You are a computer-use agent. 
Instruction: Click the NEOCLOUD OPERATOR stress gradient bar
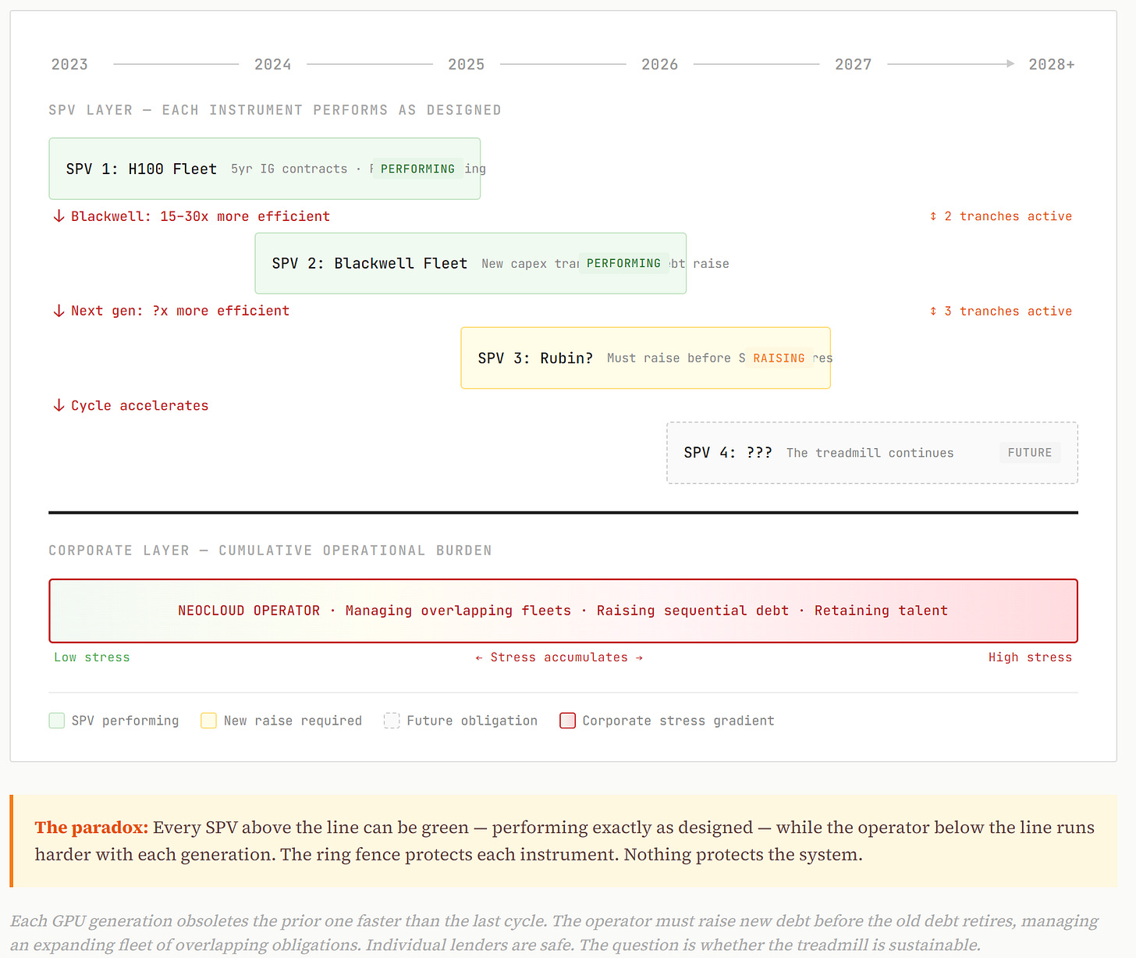click(563, 611)
